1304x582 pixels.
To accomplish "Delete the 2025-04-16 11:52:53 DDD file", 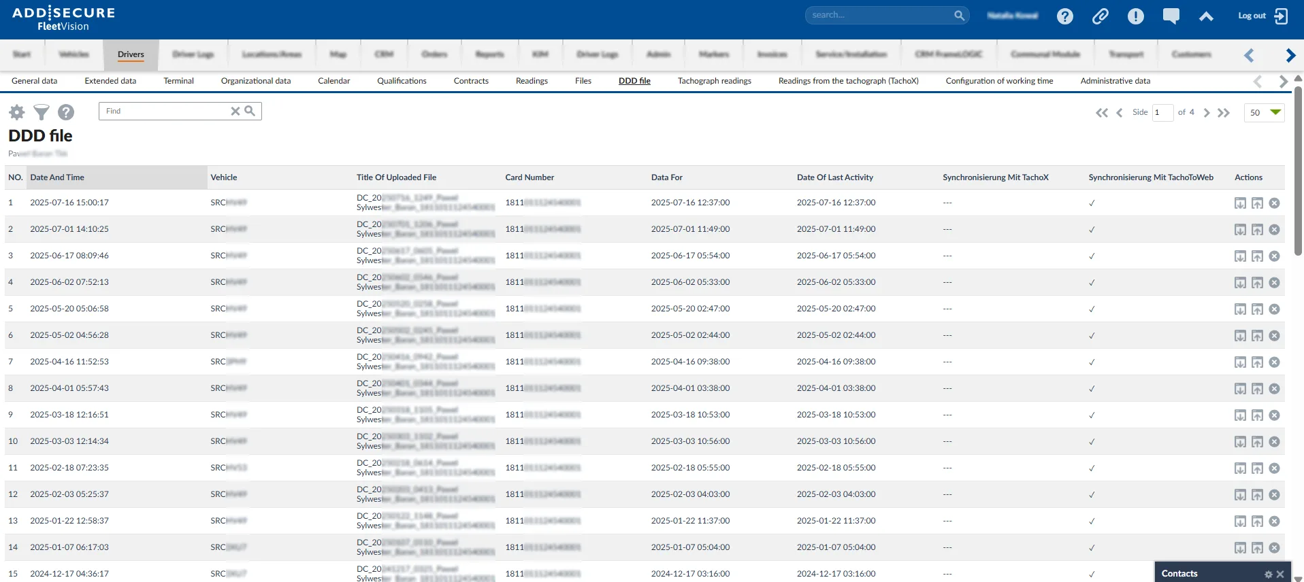I will coord(1274,362).
